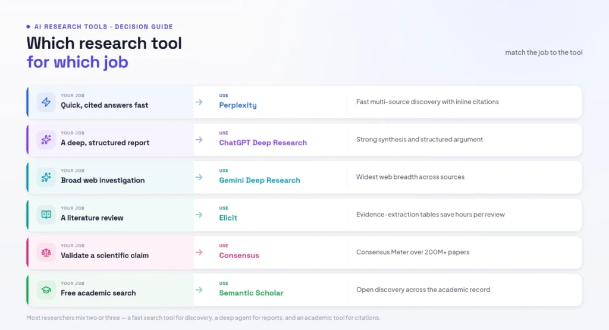This screenshot has width=609, height=330.
Task: Click the arrow icon pointing to Gemini Deep Research
Action: (x=199, y=177)
